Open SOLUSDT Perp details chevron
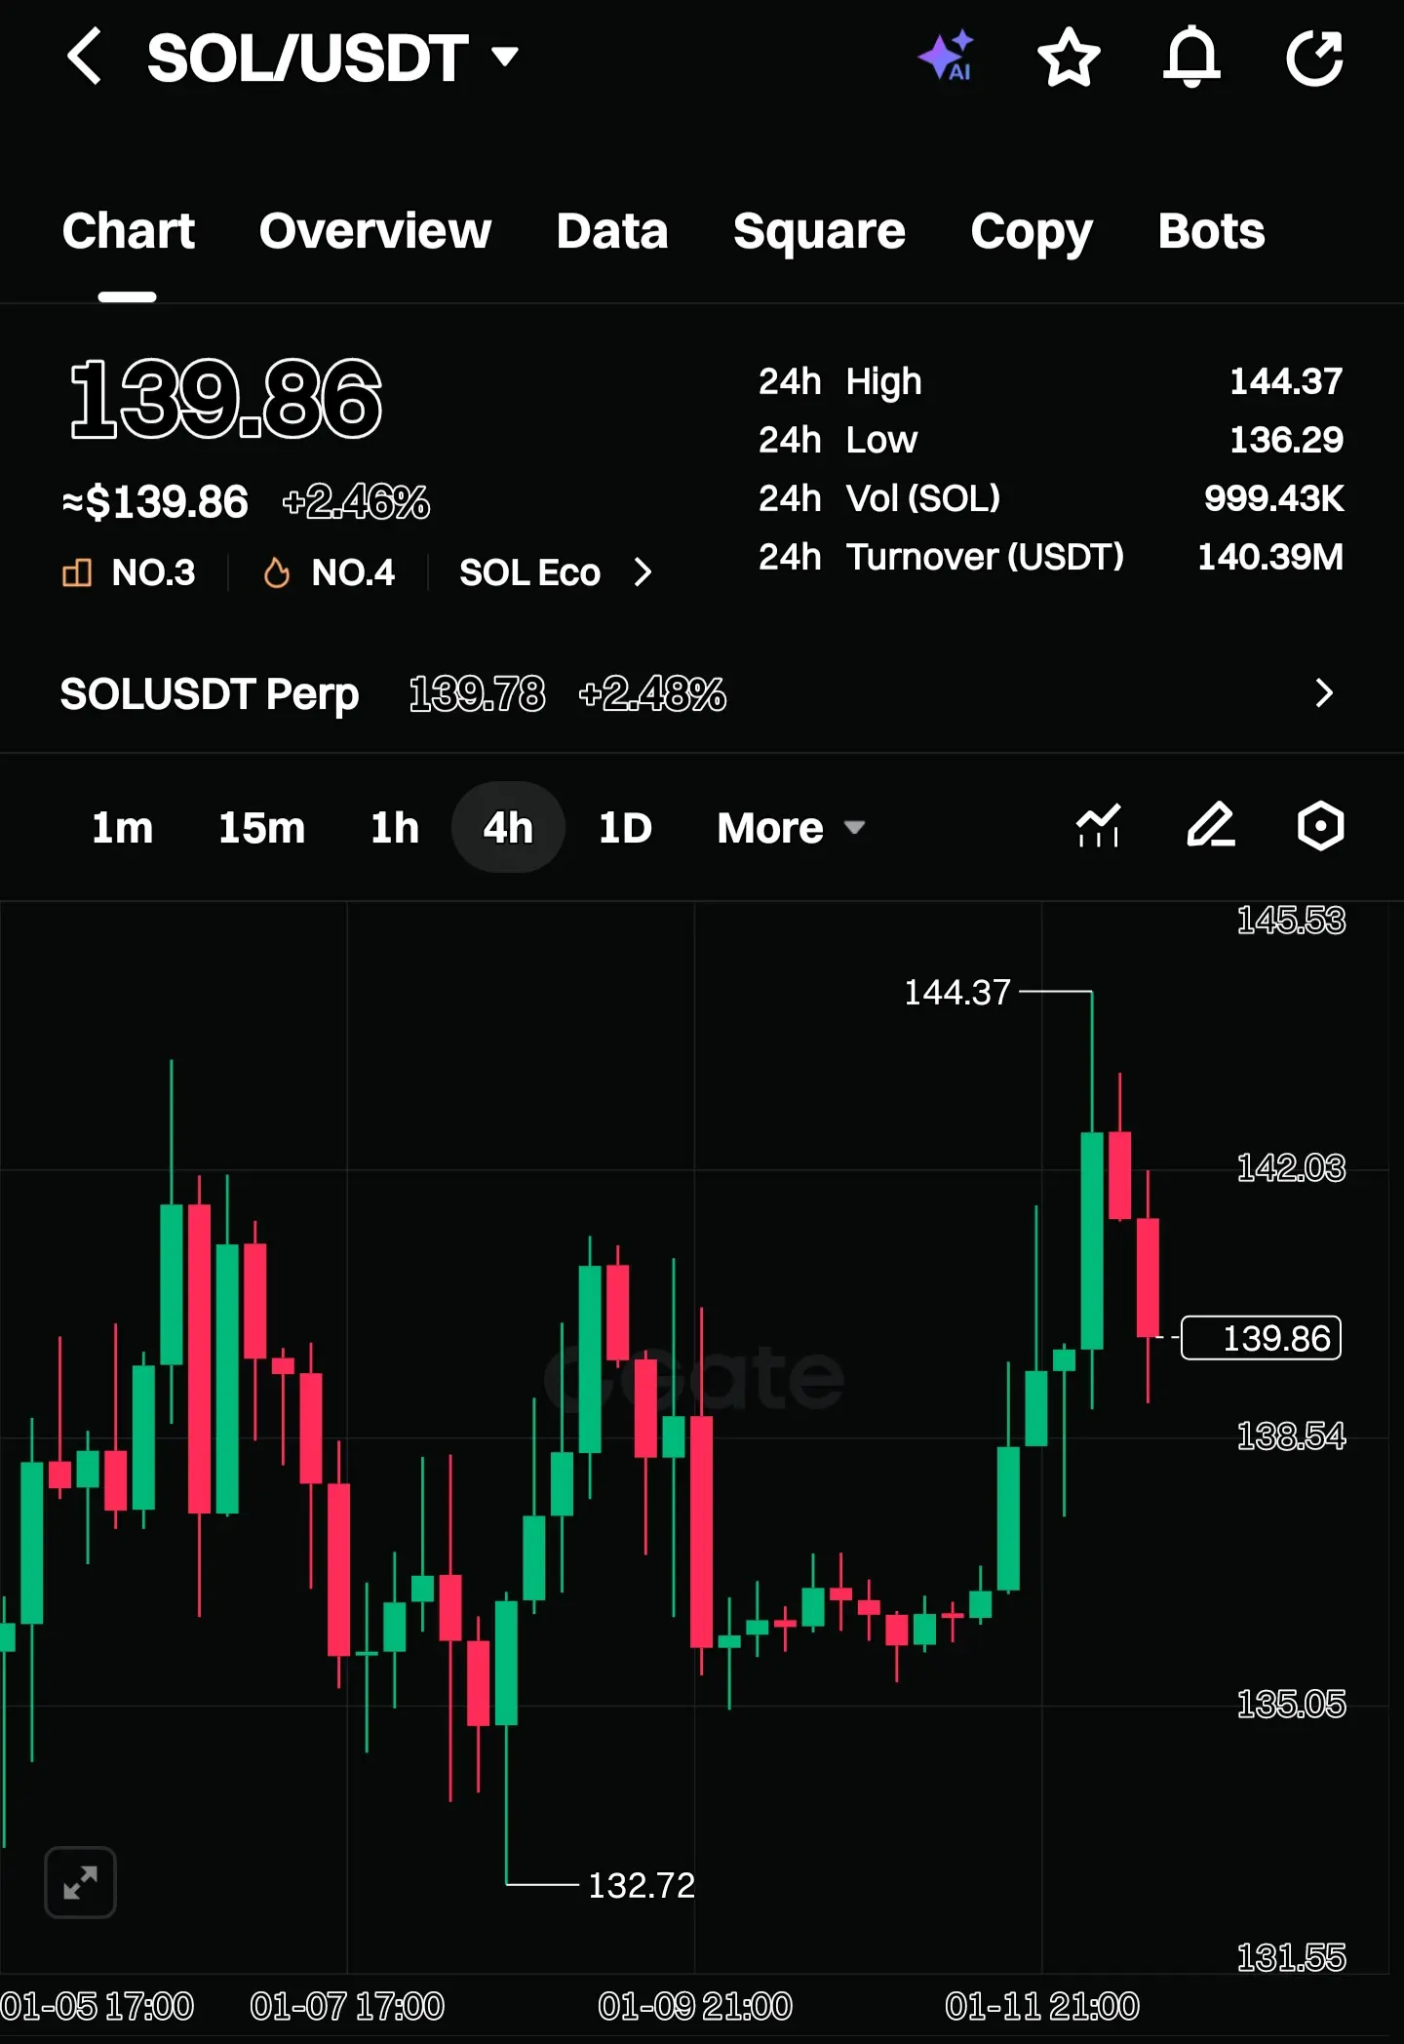 click(x=1323, y=693)
